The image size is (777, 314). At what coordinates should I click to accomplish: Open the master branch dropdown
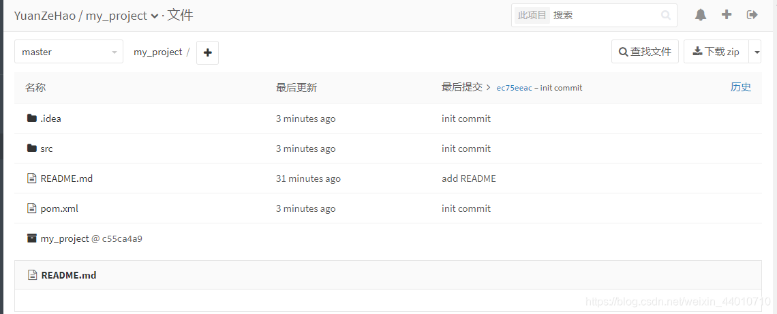click(69, 52)
